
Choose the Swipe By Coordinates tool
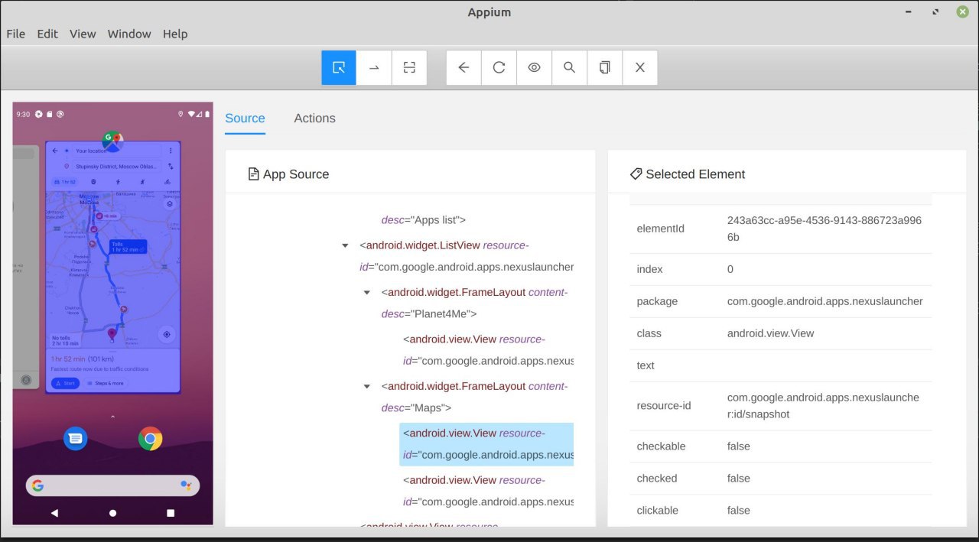pos(374,67)
